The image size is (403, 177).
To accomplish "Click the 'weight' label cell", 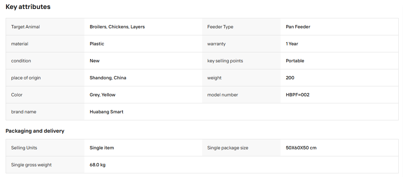I will (x=242, y=78).
